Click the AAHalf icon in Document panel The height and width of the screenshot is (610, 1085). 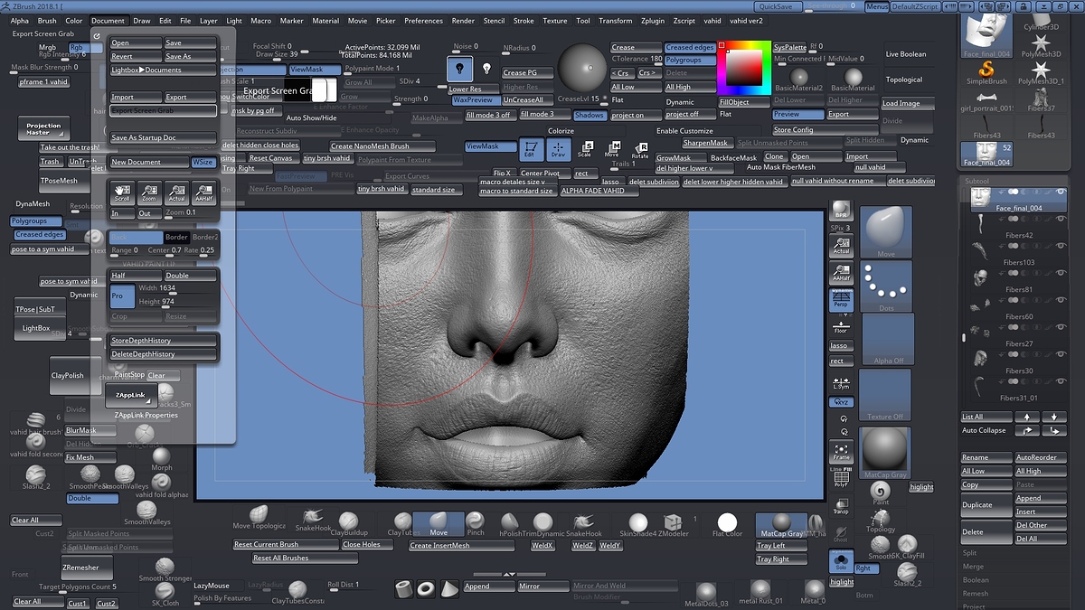[204, 193]
